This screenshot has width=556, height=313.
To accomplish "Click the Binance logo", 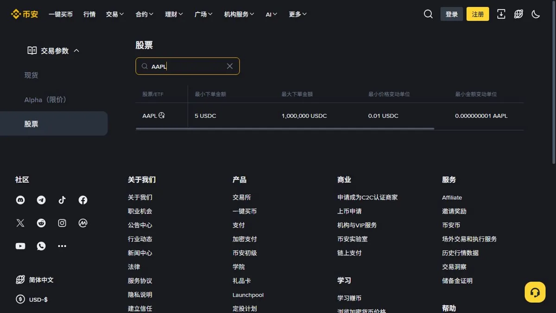I will tap(25, 14).
